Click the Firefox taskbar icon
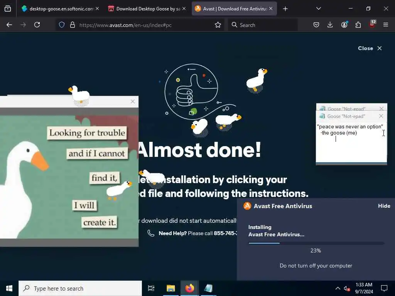The height and width of the screenshot is (296, 395). (x=190, y=288)
